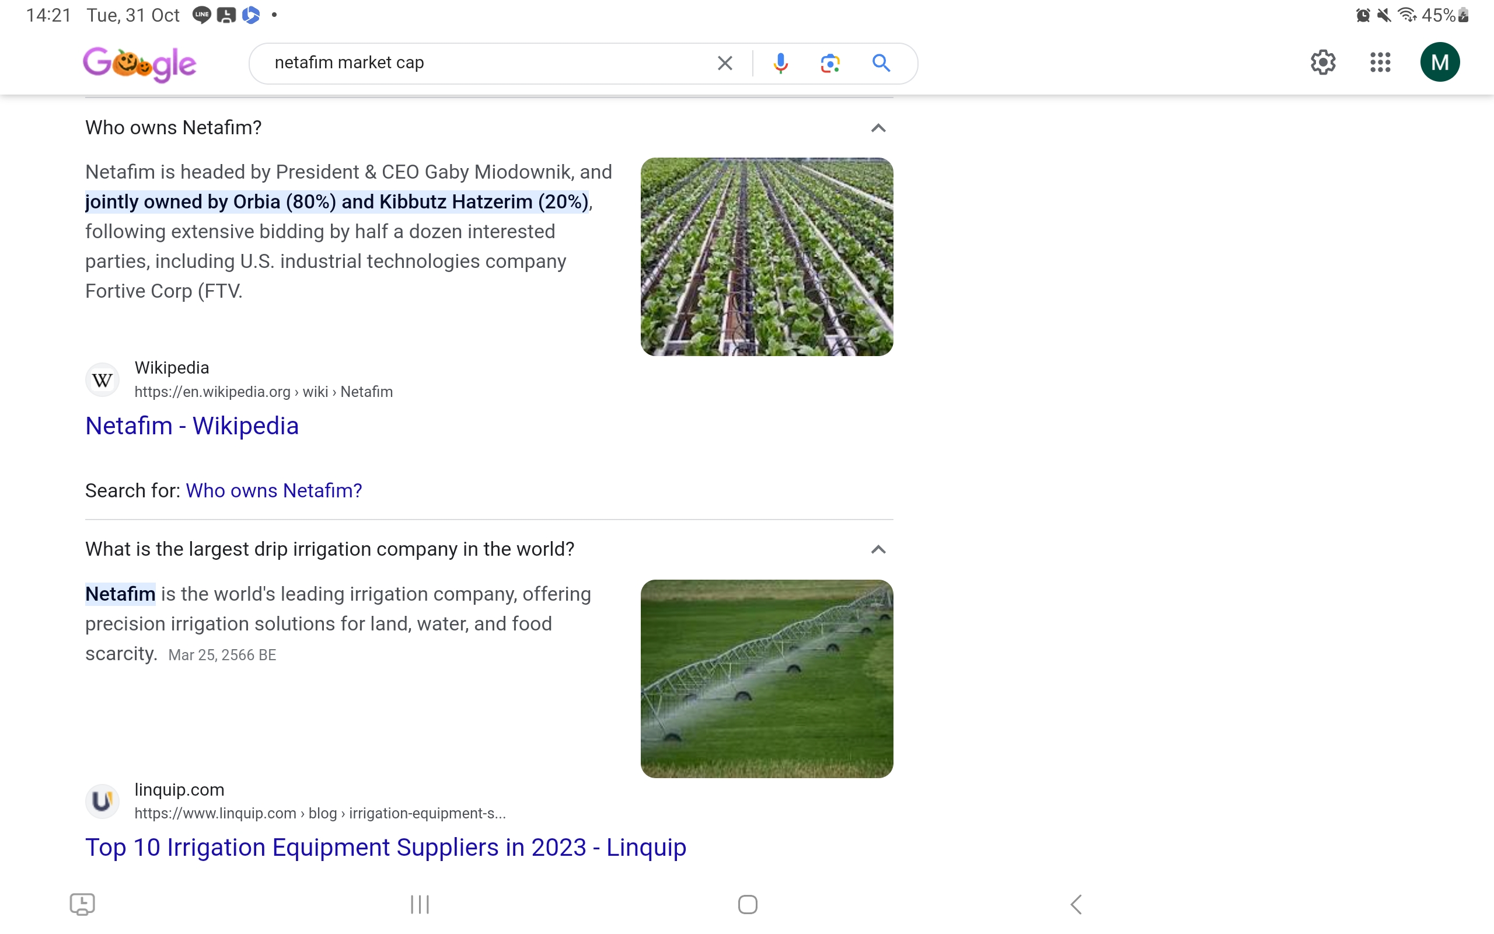Open the pivot sprinkler field thumbnail

(x=767, y=678)
